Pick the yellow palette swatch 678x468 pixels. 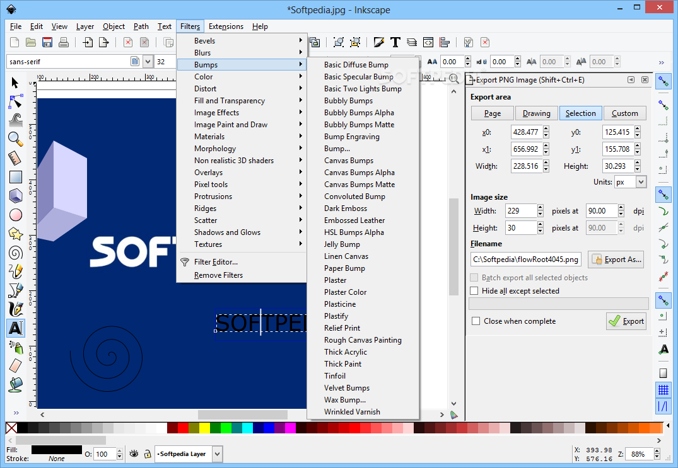click(204, 428)
